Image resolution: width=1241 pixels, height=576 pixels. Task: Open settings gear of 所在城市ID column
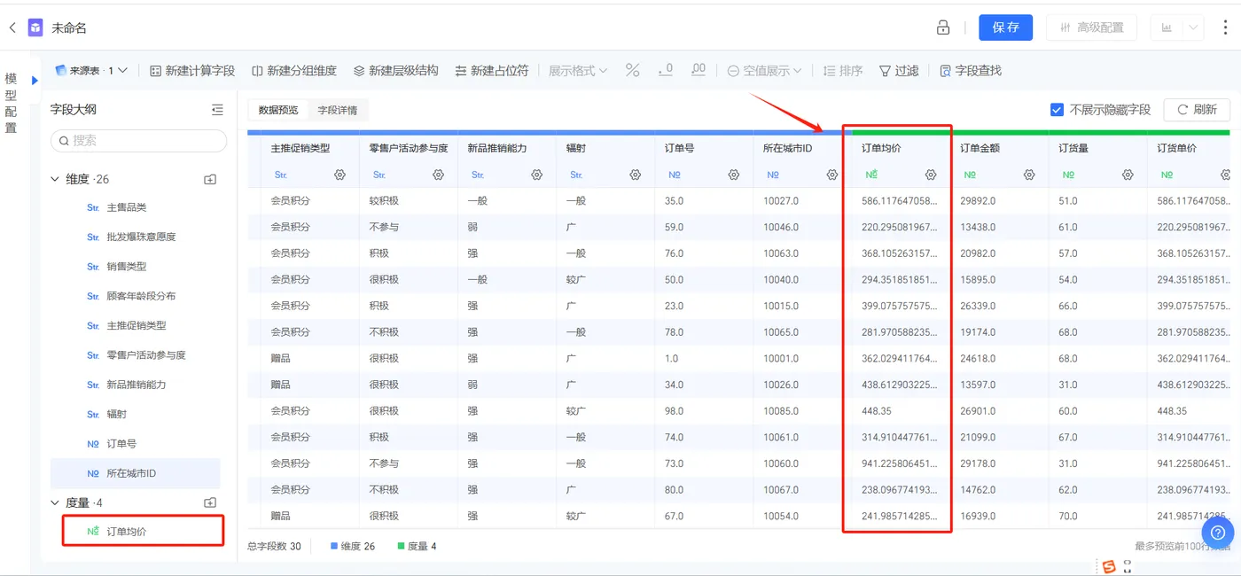(x=831, y=175)
